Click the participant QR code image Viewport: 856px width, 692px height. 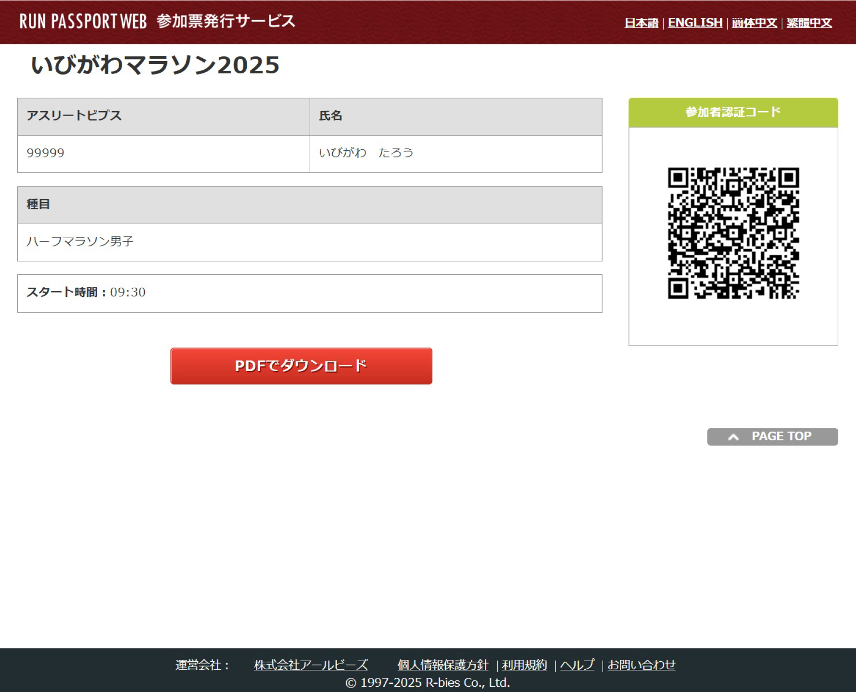click(x=733, y=233)
